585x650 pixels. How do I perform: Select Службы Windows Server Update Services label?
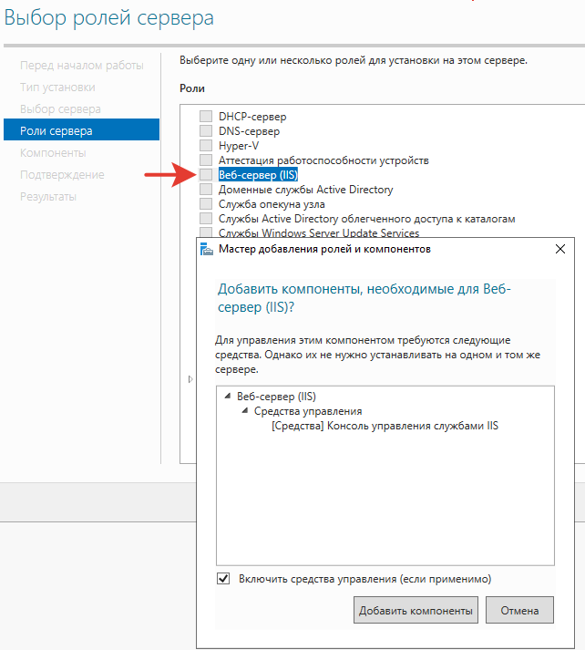coord(319,232)
